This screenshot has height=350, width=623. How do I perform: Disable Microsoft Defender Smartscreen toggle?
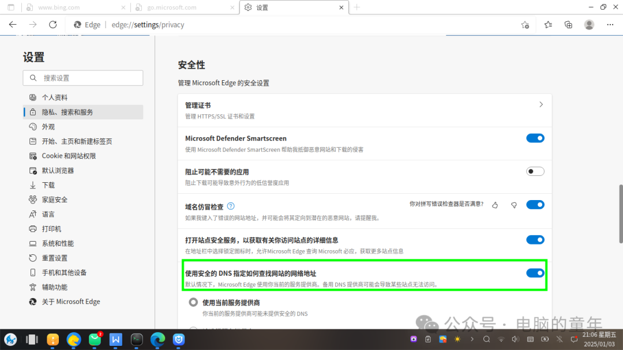coord(535,138)
